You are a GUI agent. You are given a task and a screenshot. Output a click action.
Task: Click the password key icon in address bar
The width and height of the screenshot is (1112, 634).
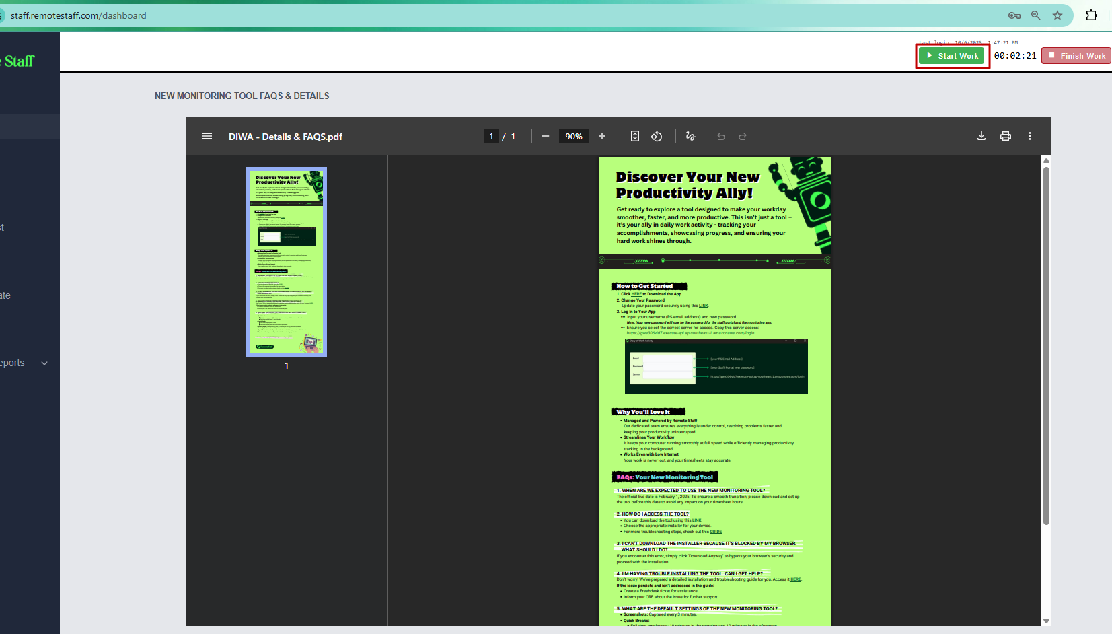[x=1014, y=15]
